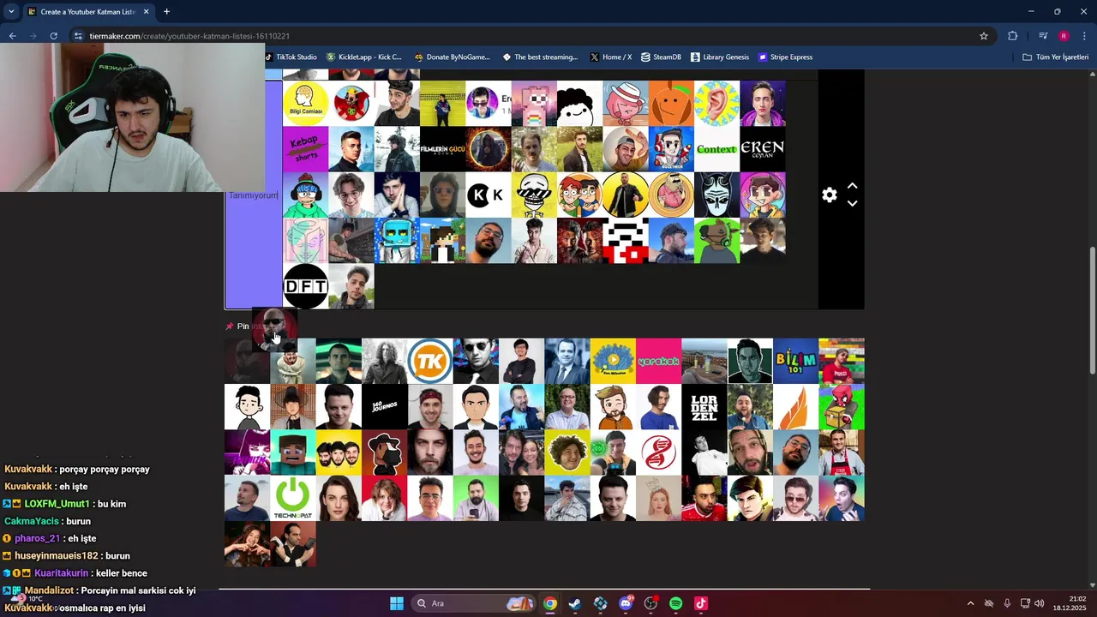Open a new browser tab
The width and height of the screenshot is (1097, 617).
click(x=166, y=11)
